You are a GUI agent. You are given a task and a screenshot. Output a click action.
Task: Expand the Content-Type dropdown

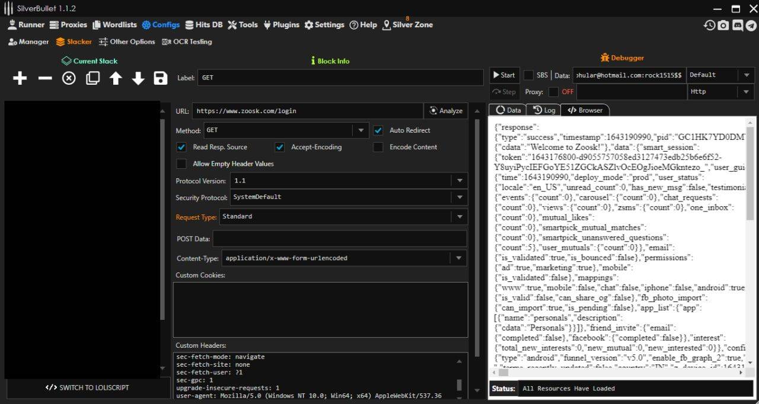coord(460,258)
